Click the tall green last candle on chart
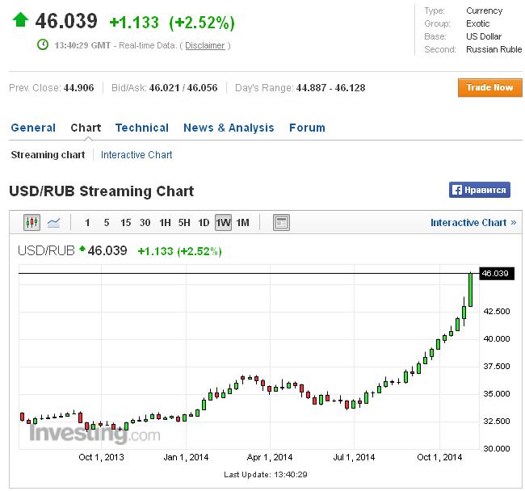This screenshot has height=491, width=525. tap(470, 290)
